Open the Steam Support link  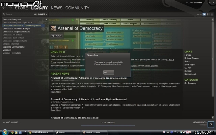tap(151, 66)
